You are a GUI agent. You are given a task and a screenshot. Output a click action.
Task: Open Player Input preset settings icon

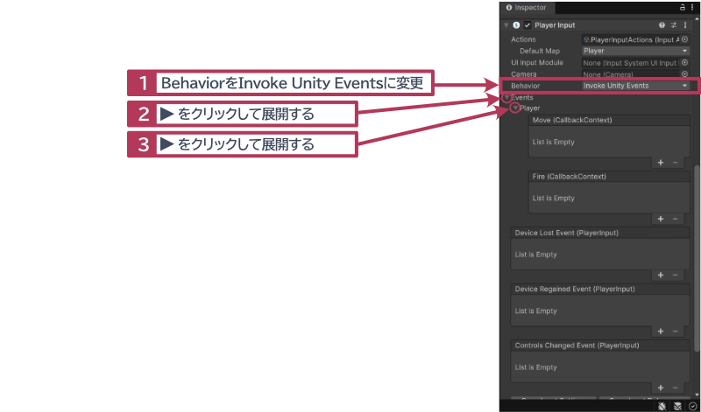coord(674,25)
